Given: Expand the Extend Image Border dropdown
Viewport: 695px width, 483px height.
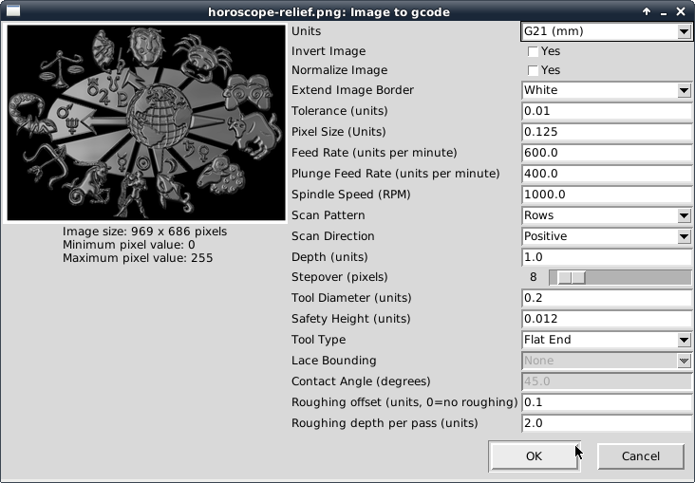Looking at the screenshot, I should coord(607,90).
